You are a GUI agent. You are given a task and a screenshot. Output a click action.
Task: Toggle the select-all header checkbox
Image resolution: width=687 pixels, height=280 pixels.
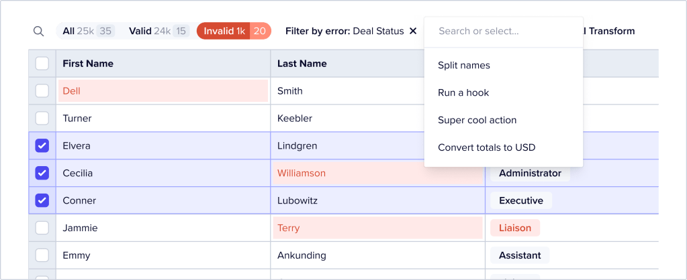point(42,64)
